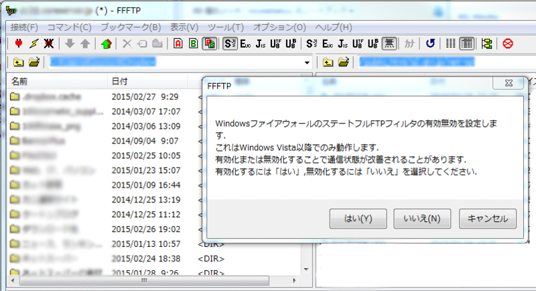Viewport: 536px width, 291px height.
Task: Switch to details view icon
Action: 466,44
